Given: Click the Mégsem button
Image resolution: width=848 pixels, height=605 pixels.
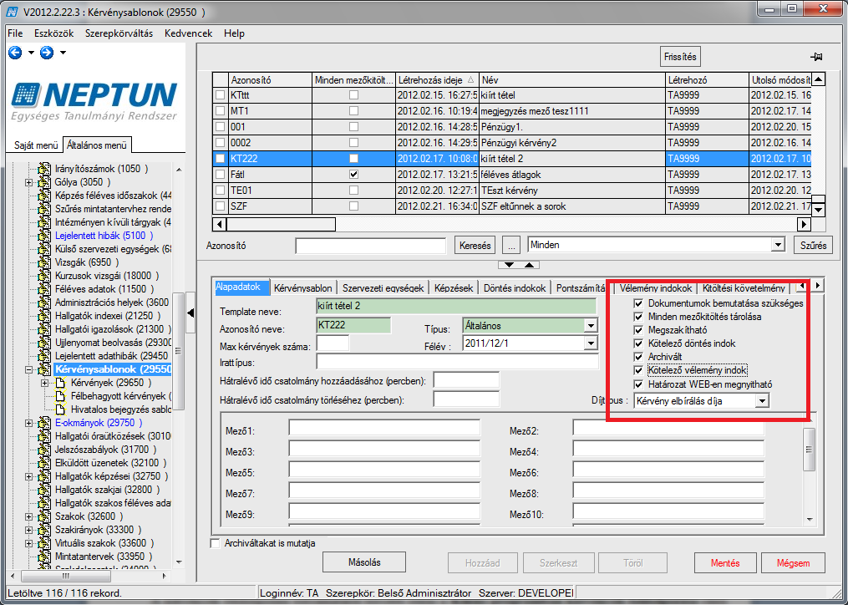Looking at the screenshot, I should pyautogui.click(x=794, y=562).
